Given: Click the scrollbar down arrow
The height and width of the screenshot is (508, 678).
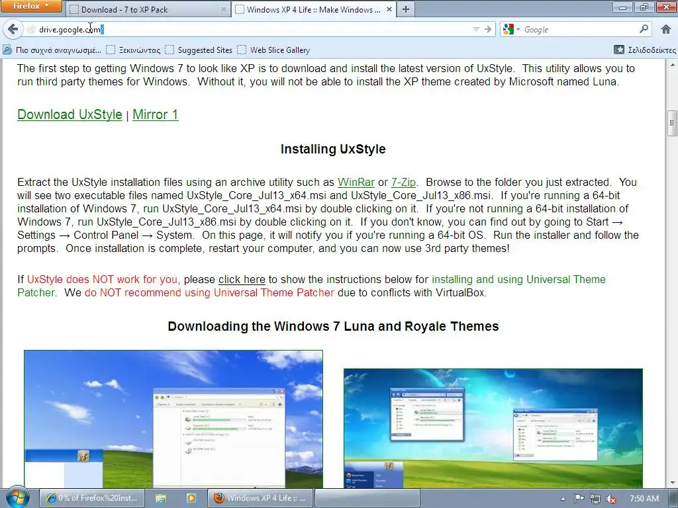Looking at the screenshot, I should 672,483.
